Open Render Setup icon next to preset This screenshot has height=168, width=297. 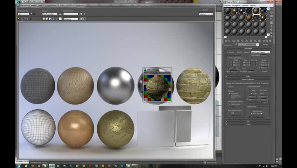(81, 14)
